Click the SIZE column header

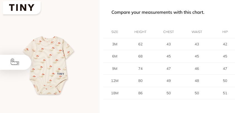tap(115, 32)
